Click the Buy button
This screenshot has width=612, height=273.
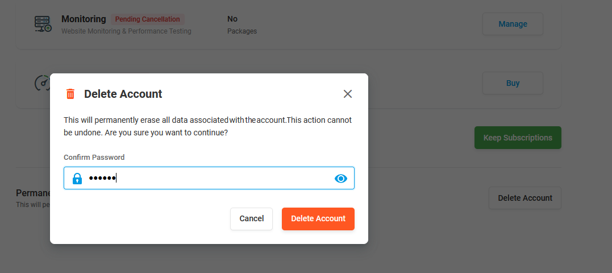[x=513, y=83]
